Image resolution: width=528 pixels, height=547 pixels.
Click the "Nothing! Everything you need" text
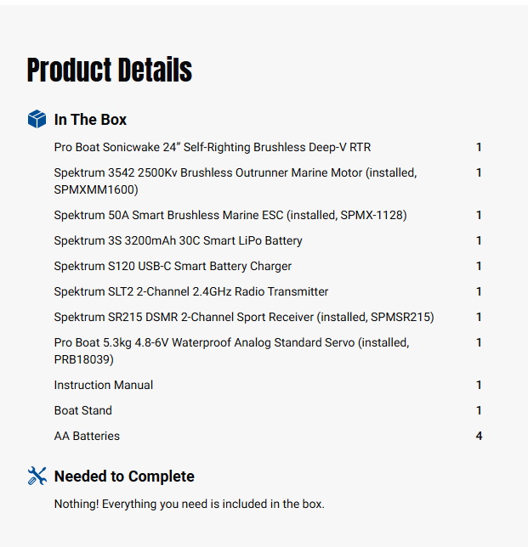(189, 504)
